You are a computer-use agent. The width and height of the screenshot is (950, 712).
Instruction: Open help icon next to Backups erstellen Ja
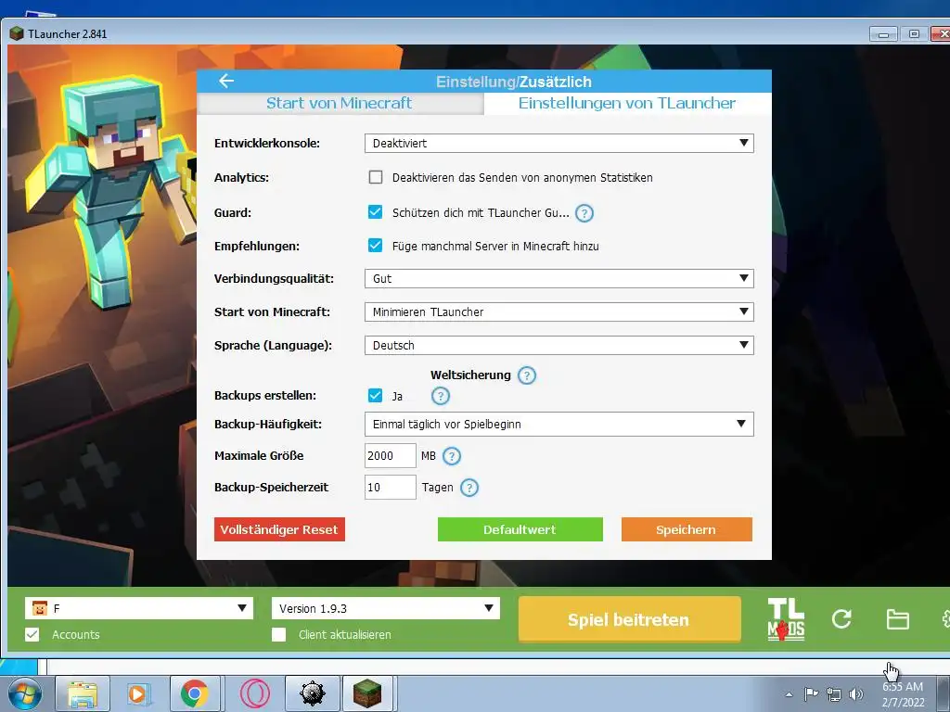click(441, 396)
